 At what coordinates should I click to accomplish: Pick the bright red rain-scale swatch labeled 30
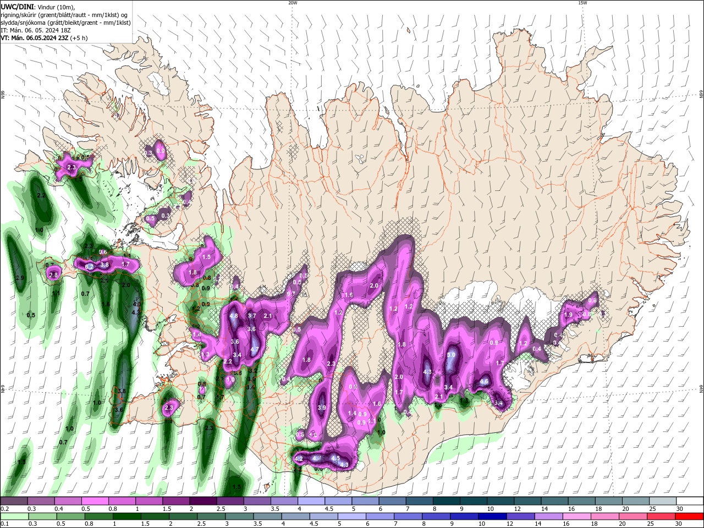coord(689,516)
